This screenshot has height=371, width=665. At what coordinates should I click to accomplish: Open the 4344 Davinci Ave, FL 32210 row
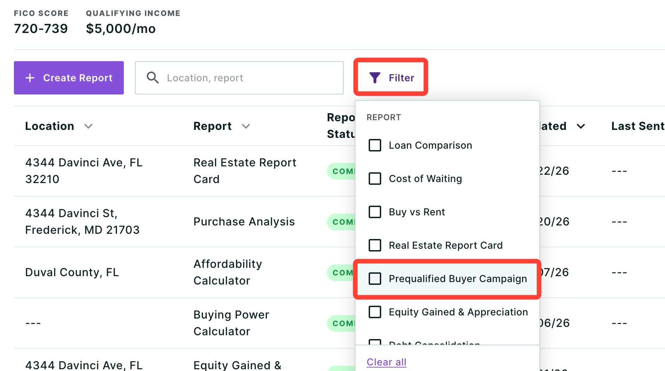point(185,171)
